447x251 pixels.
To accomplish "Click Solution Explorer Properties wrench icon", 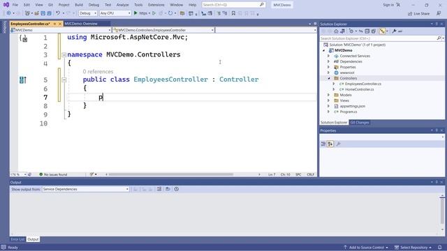I will pos(394,31).
